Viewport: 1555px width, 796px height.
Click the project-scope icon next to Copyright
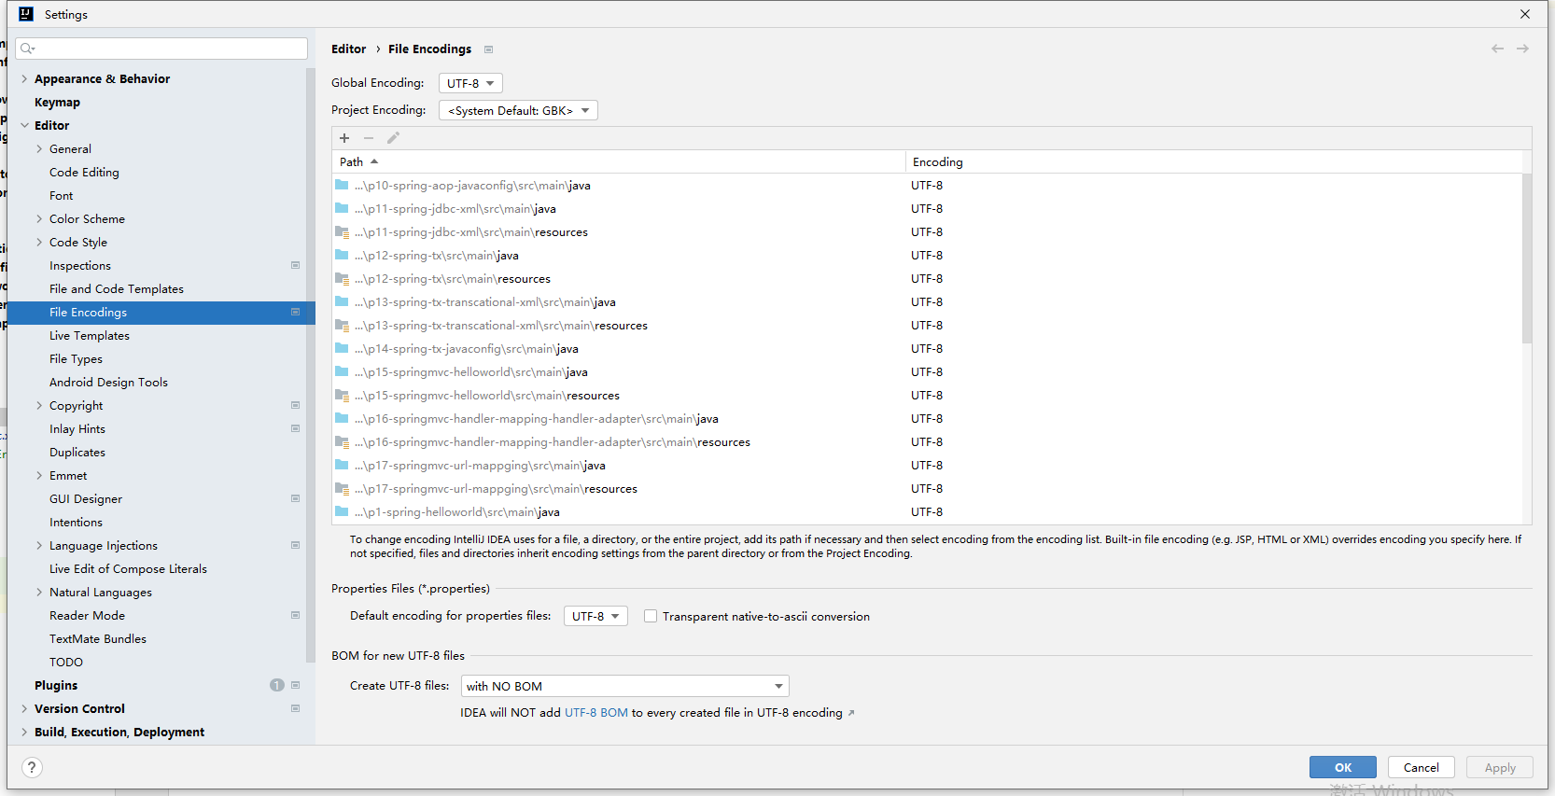[x=295, y=405]
